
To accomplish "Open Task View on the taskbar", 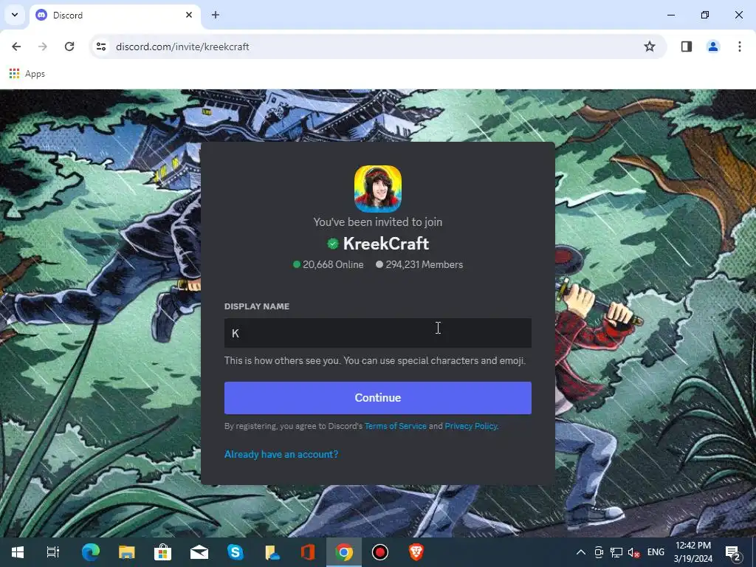I will [53, 552].
